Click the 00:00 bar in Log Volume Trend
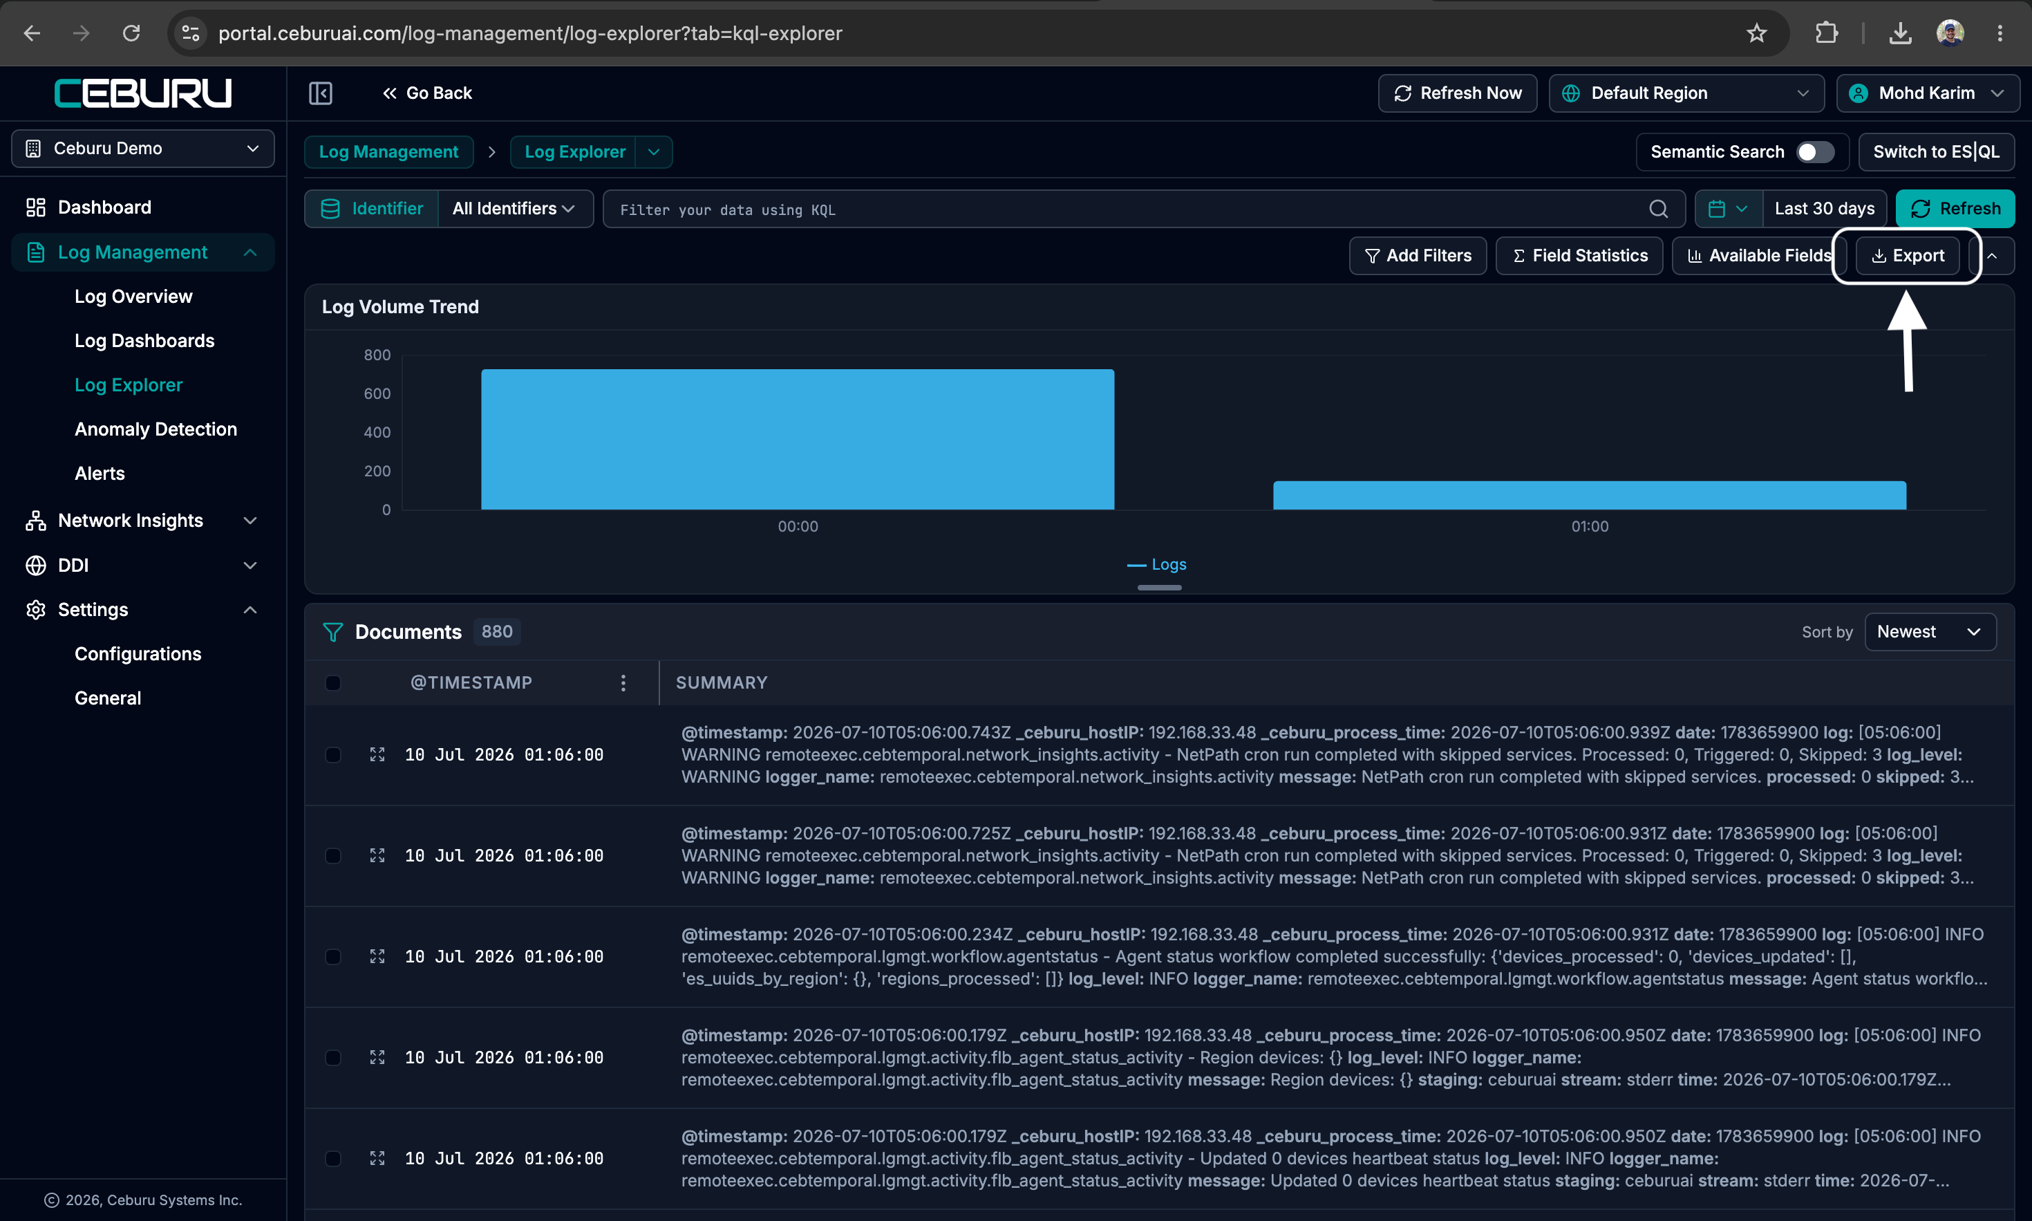Image resolution: width=2032 pixels, height=1221 pixels. coord(798,439)
